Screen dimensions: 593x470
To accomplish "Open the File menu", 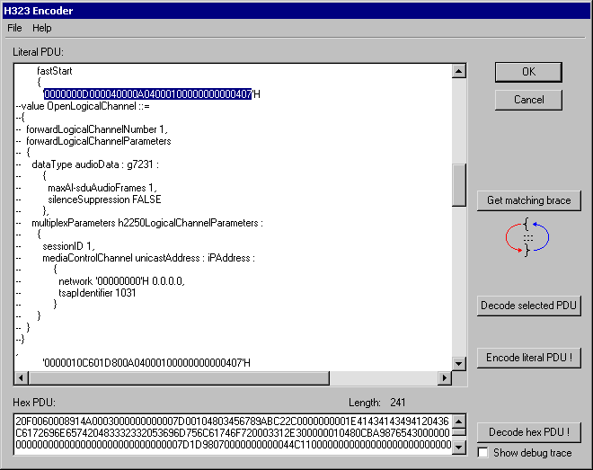I will (x=14, y=28).
